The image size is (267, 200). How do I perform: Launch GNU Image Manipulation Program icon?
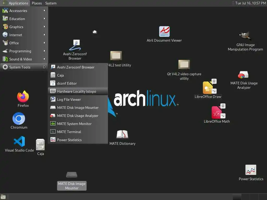pyautogui.click(x=245, y=36)
